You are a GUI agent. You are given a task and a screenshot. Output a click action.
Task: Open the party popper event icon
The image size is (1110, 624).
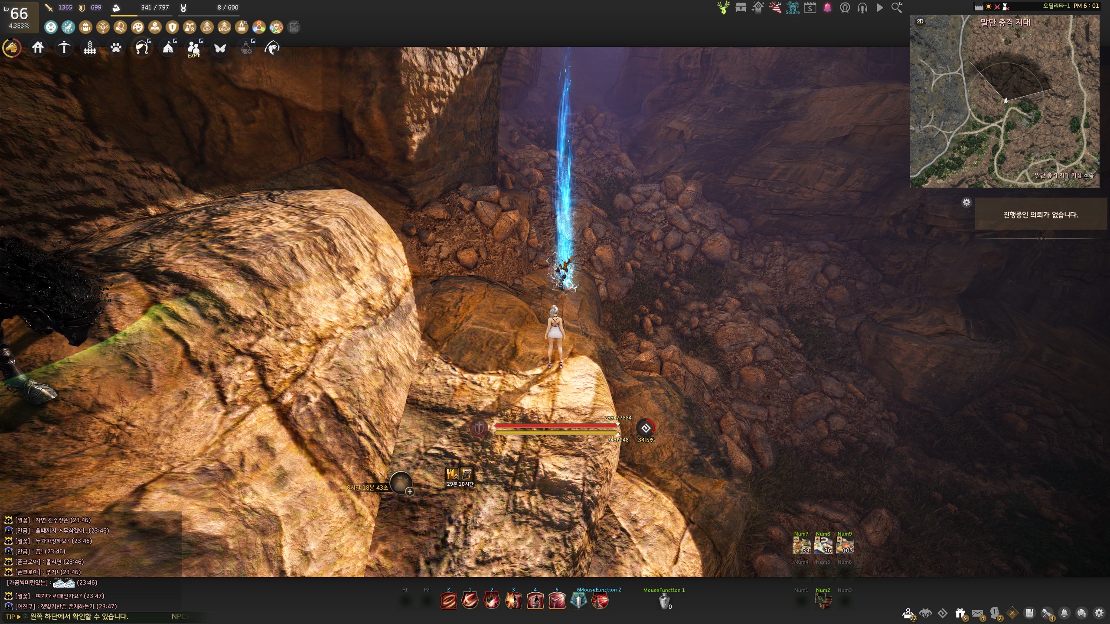click(775, 8)
